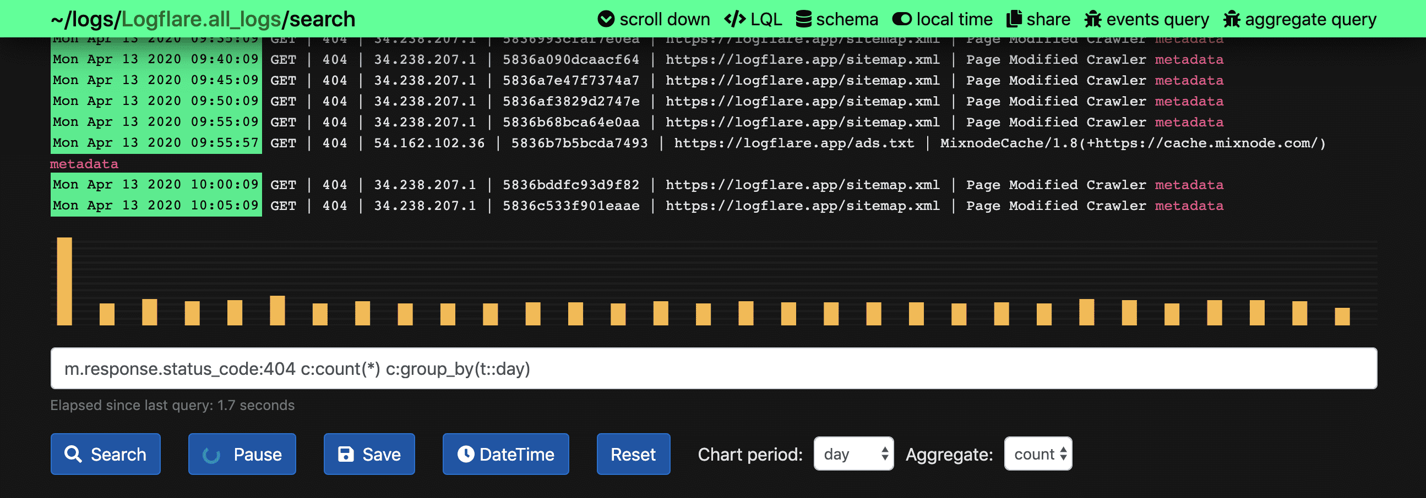Expand metadata for 09:40:09 log entry
Screen dimensions: 1426x498
1189,60
